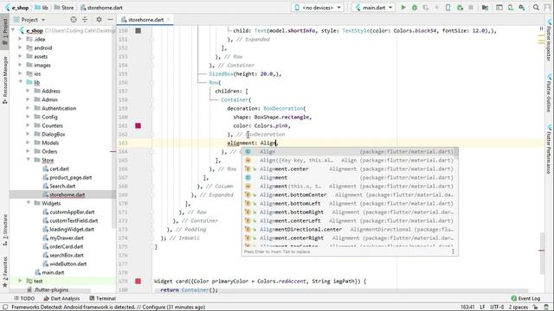Open the Project tool window tab

tap(5, 32)
